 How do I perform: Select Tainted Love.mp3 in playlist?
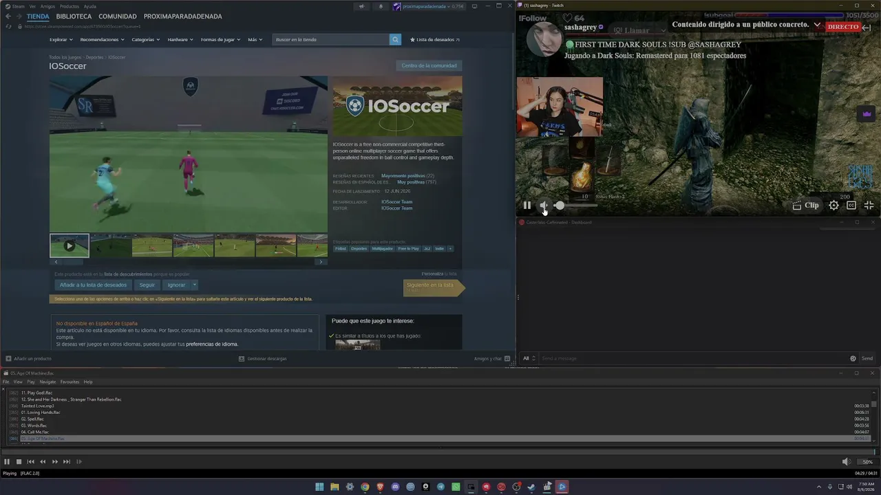click(38, 406)
